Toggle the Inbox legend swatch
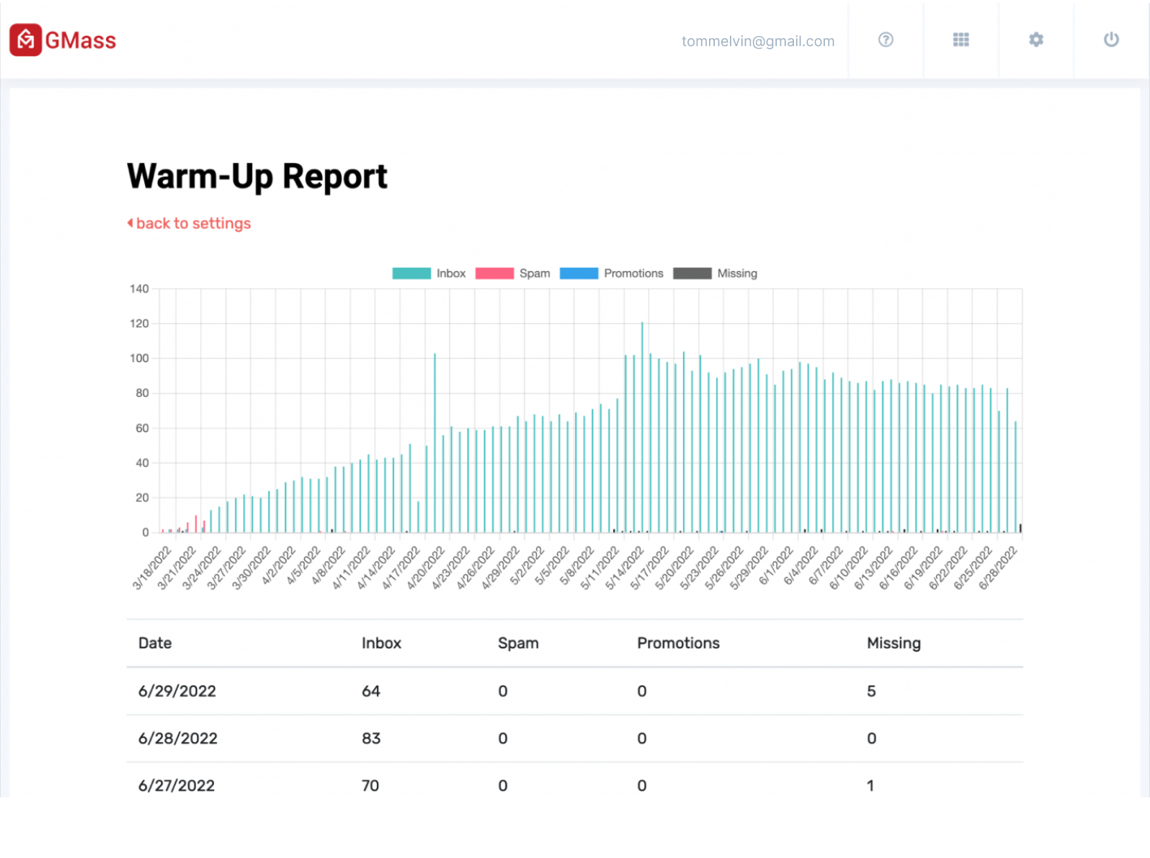 coord(411,273)
